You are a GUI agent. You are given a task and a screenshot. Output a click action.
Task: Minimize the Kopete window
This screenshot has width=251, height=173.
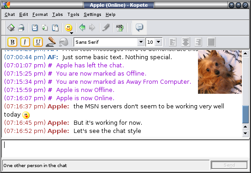click(x=231, y=5)
